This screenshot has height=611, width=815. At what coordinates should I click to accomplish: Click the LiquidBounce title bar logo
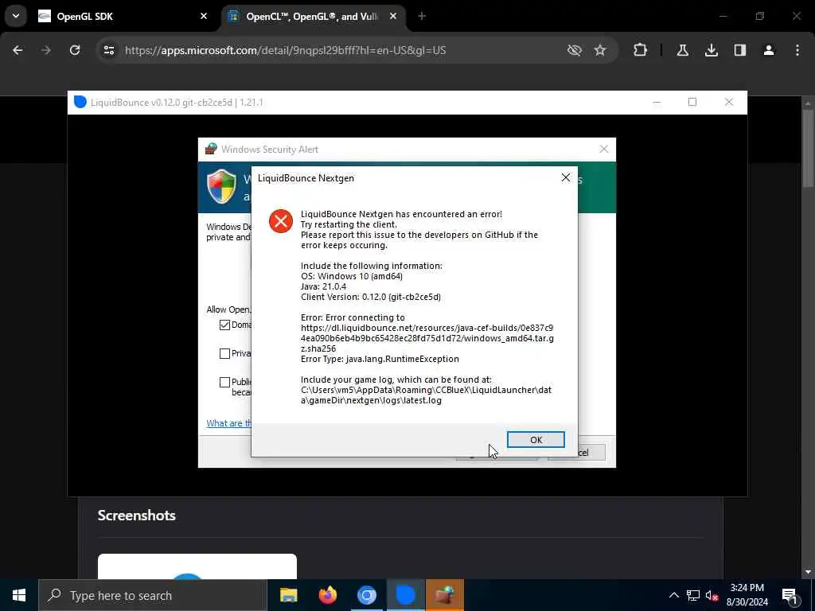[80, 102]
